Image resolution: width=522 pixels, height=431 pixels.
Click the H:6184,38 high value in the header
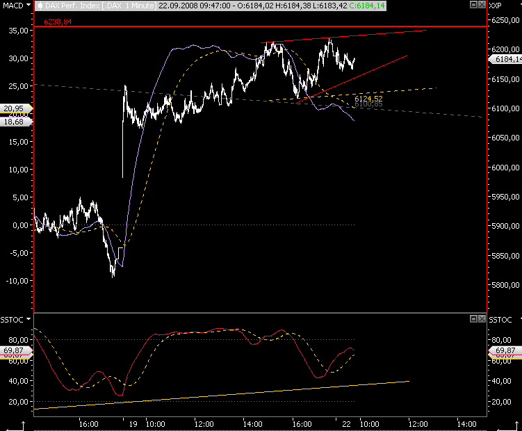[x=293, y=6]
